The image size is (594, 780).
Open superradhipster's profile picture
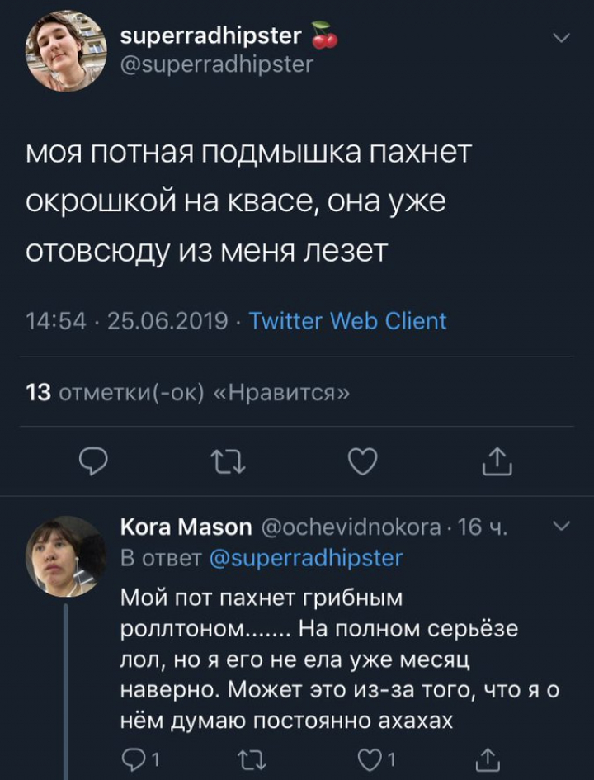[x=66, y=52]
